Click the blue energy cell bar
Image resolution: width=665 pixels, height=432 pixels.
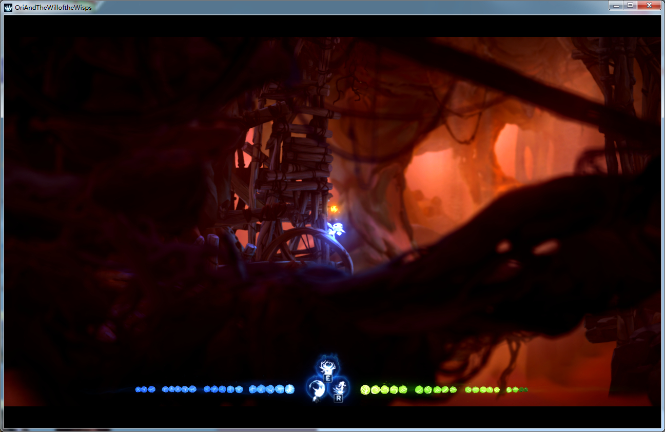(214, 389)
